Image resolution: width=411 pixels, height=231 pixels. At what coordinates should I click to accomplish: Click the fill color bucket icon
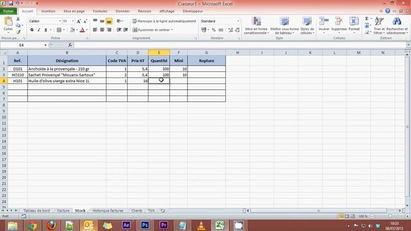click(x=73, y=30)
